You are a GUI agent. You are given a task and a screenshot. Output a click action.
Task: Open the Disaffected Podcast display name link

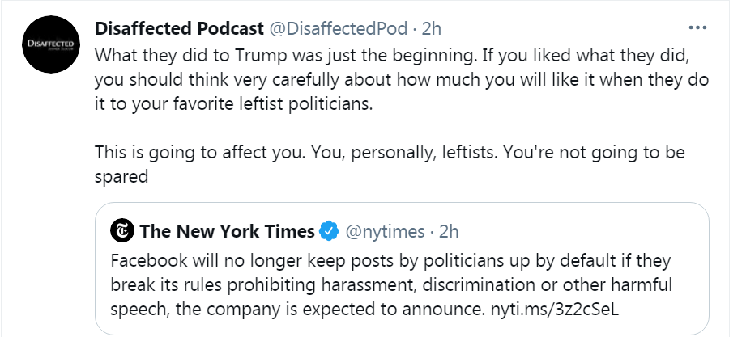coord(179,28)
